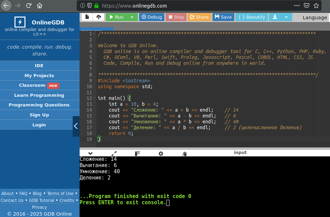
Task: Open the IDE menu item
Action: click(x=39, y=66)
